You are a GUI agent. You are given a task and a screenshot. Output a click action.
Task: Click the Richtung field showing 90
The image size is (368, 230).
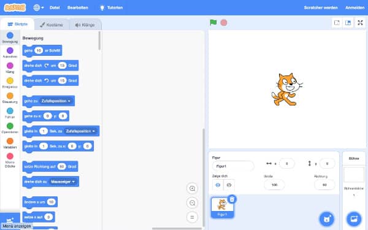point(324,185)
